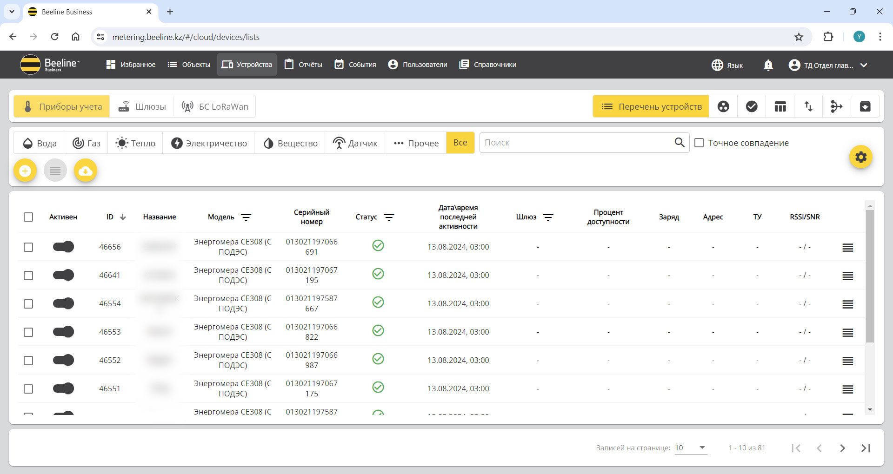
Task: Expand the records per page dropdown
Action: [x=691, y=448]
